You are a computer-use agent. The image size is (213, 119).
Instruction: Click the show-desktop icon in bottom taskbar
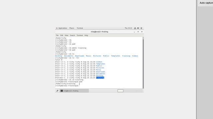(57, 91)
